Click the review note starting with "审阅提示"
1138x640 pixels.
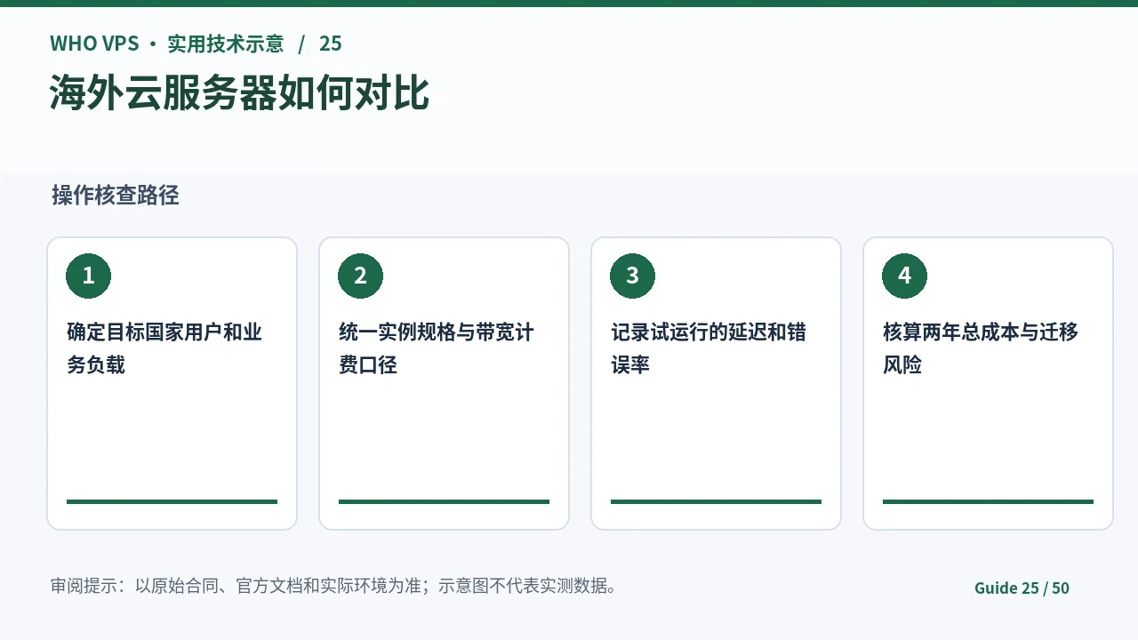(334, 586)
